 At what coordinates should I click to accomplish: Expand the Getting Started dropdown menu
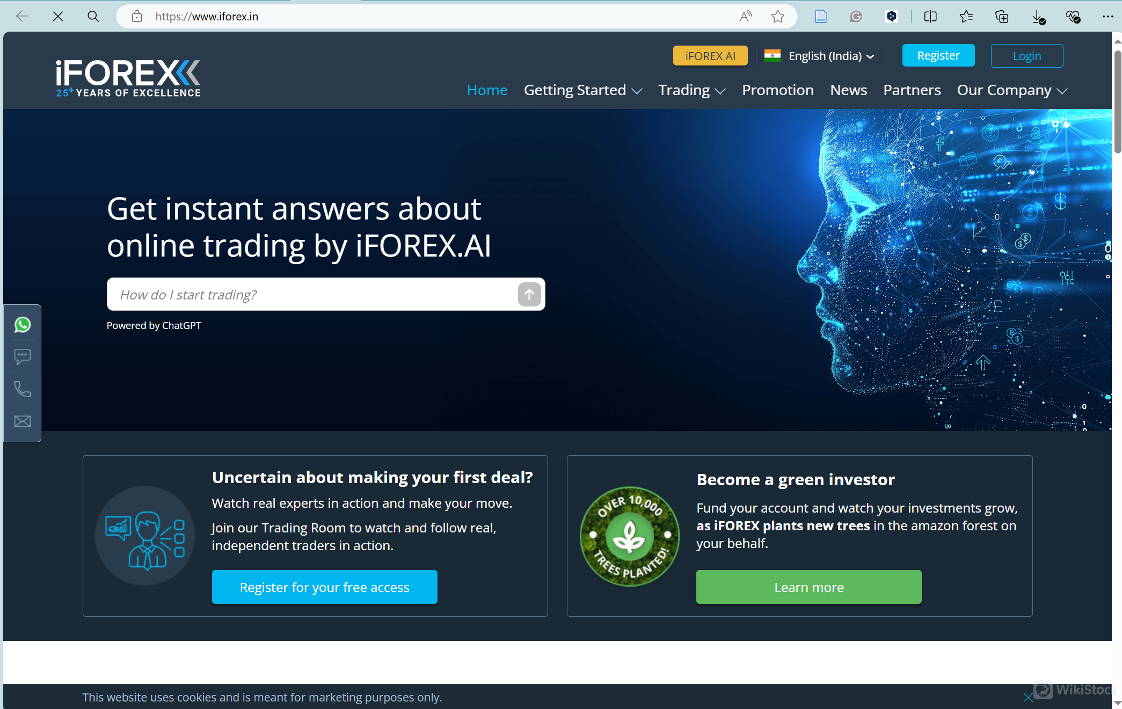583,90
